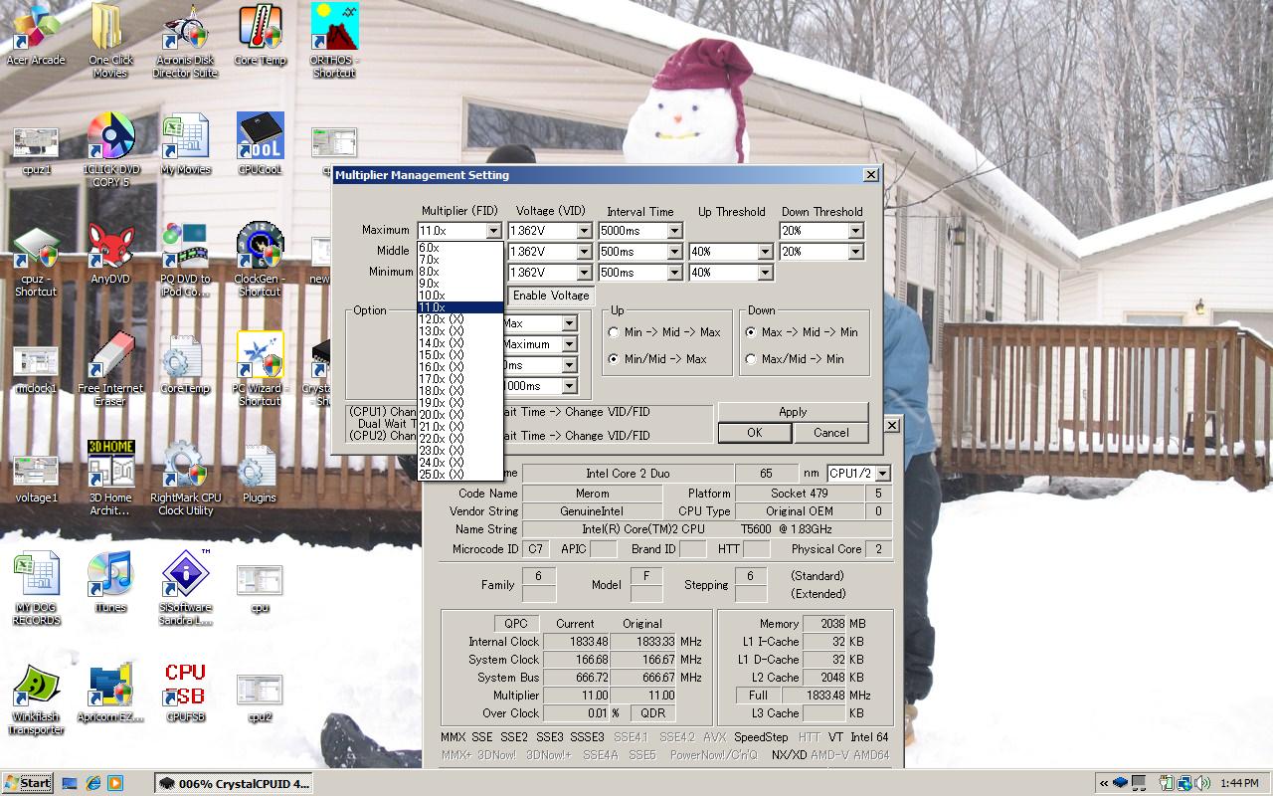Open the CoreTemp gear icon
This screenshot has width=1273, height=796.
point(185,363)
